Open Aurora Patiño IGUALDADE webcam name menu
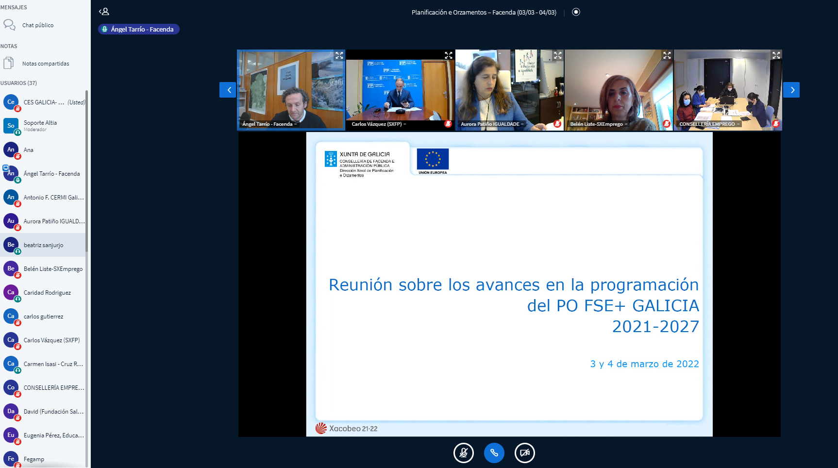The height and width of the screenshot is (468, 838). [492, 124]
